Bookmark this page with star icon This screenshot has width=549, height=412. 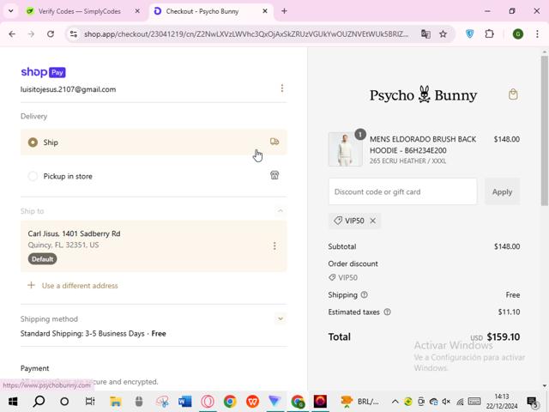tap(443, 34)
